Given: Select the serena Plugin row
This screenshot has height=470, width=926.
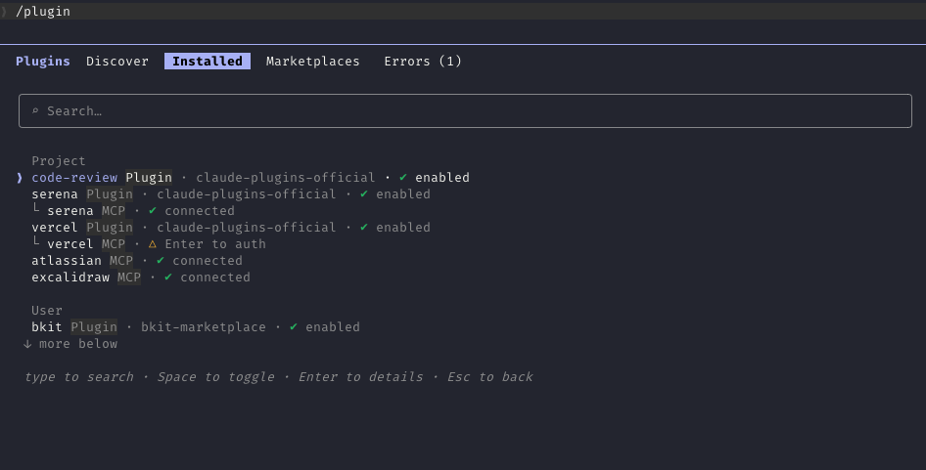Looking at the screenshot, I should [231, 194].
